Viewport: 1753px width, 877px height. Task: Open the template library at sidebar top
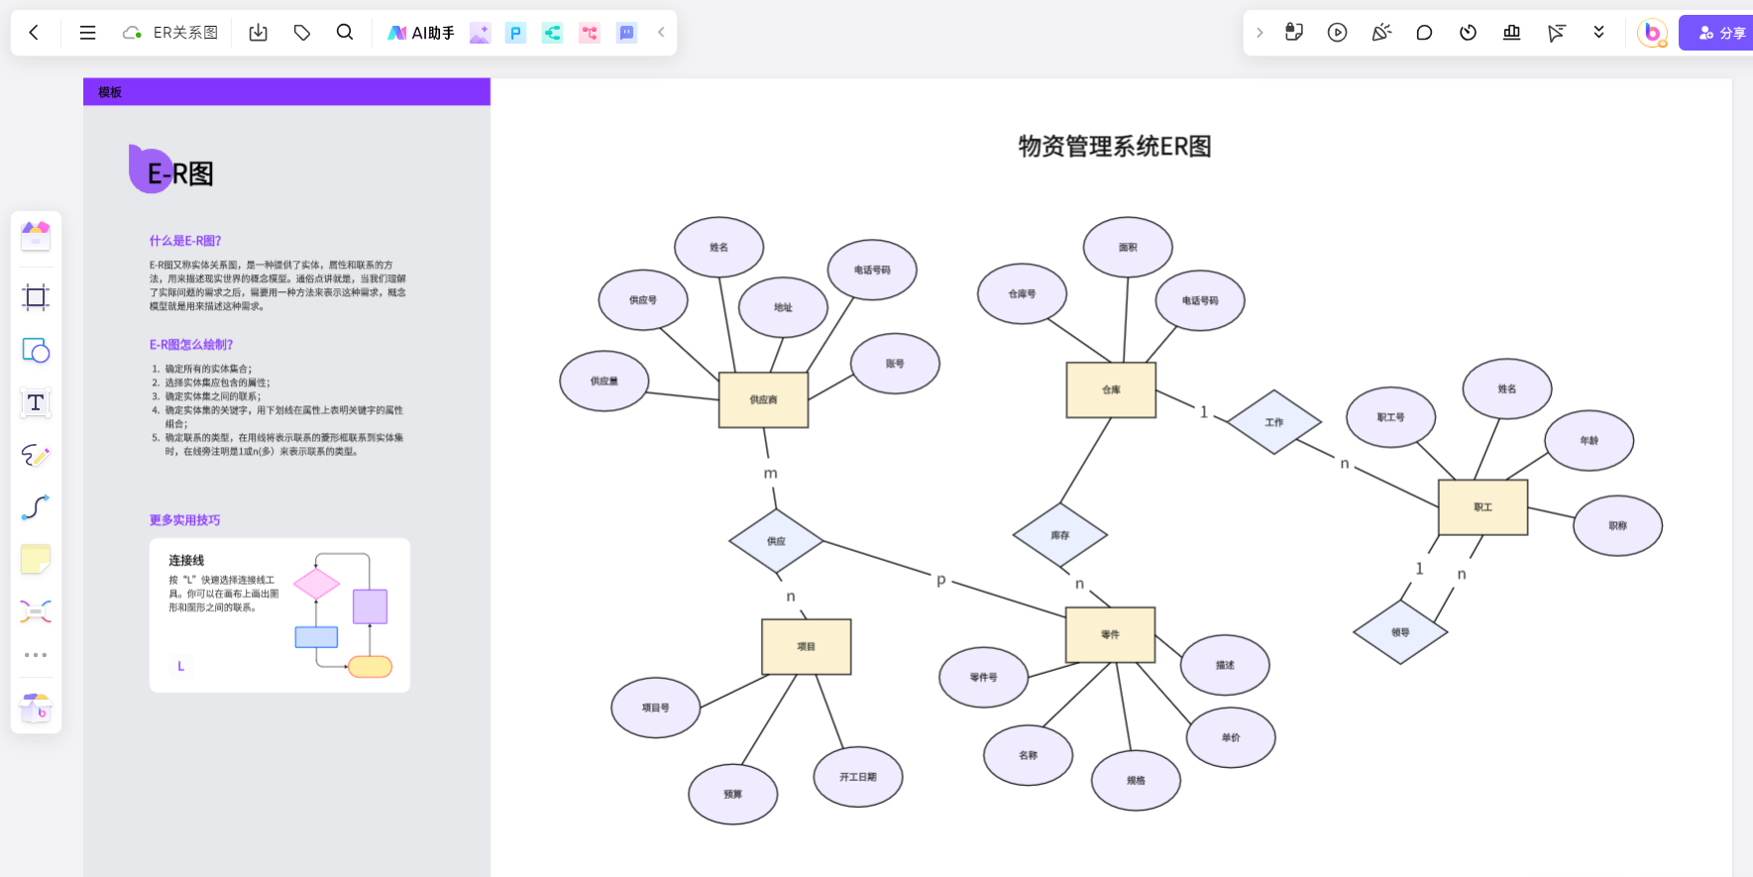tap(36, 236)
